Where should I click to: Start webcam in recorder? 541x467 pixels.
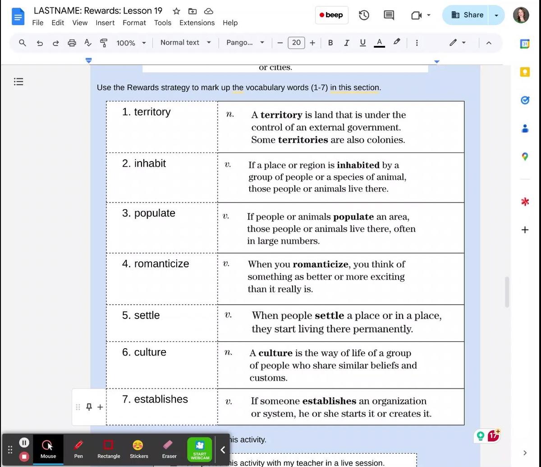pyautogui.click(x=200, y=449)
